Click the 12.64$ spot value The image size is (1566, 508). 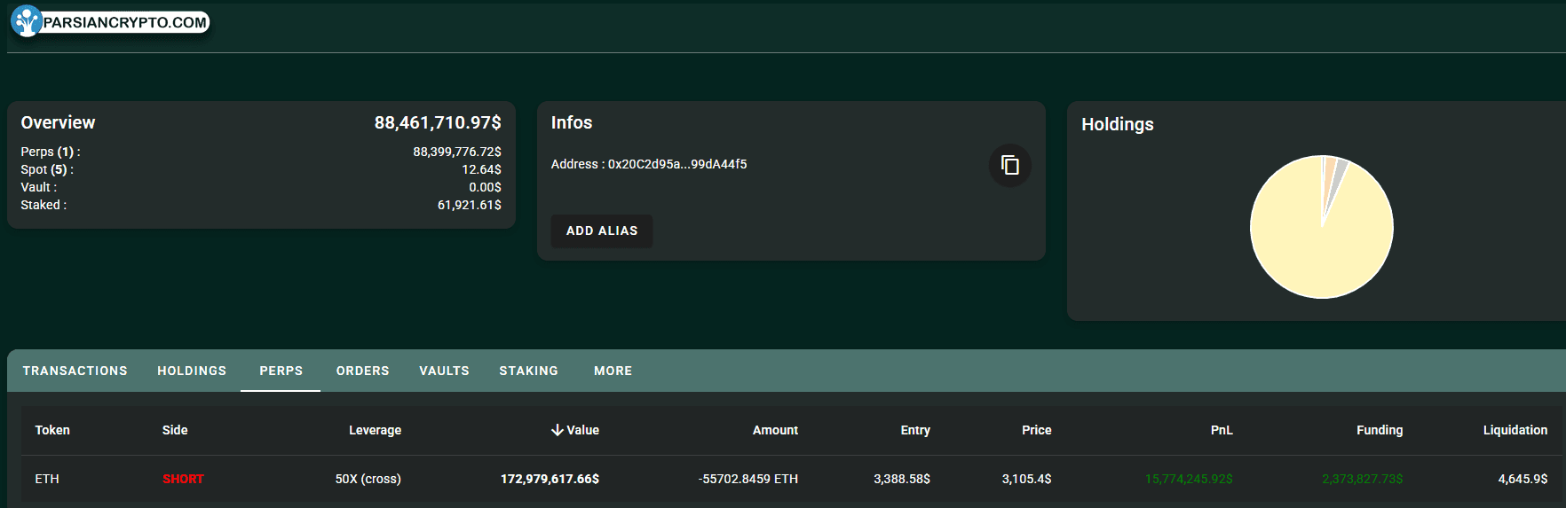click(481, 169)
